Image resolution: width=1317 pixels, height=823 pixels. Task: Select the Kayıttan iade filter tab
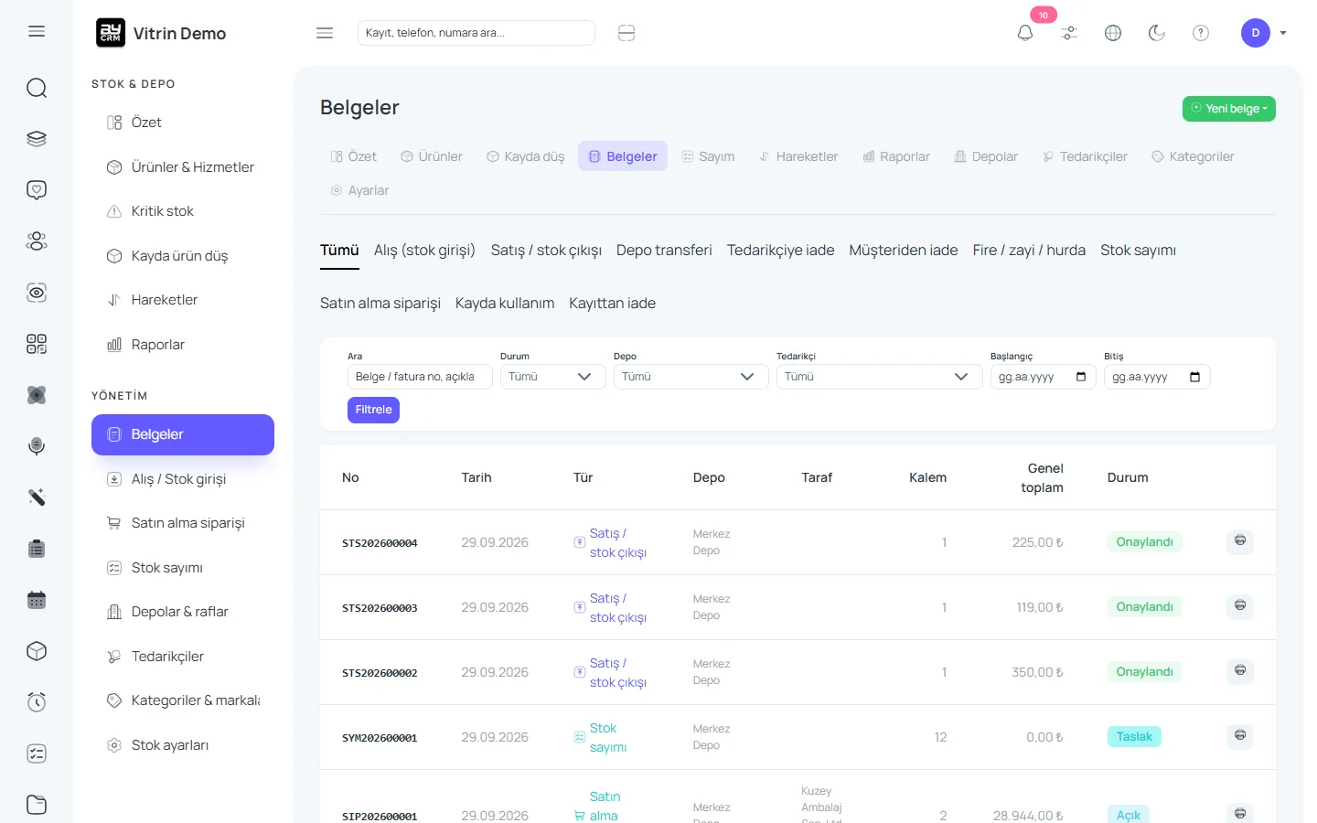point(612,303)
